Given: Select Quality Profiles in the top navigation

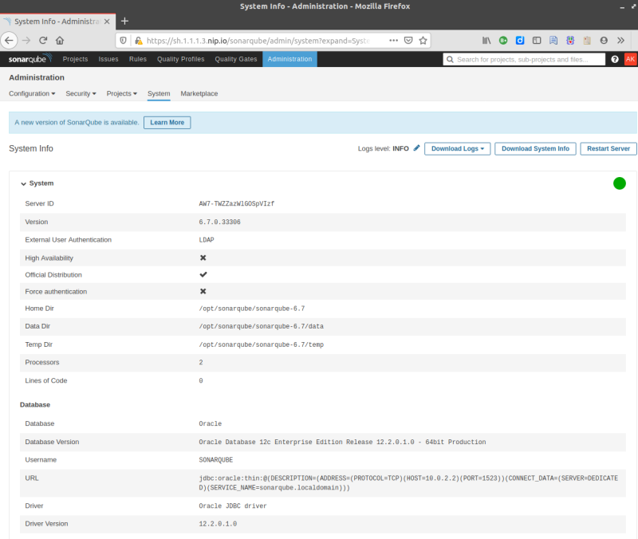Looking at the screenshot, I should click(x=180, y=58).
